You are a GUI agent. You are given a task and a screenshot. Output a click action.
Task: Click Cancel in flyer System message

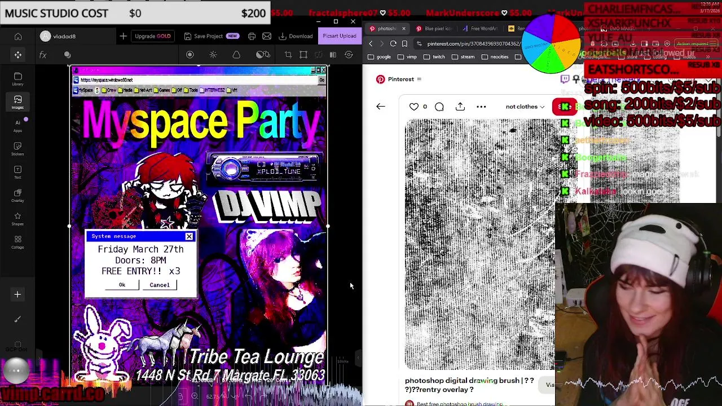160,285
